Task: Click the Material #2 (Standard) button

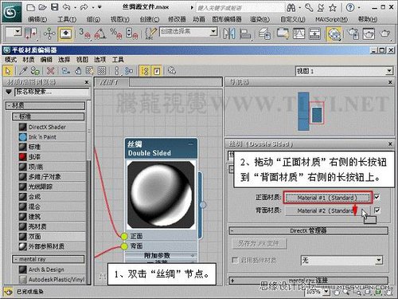Action: 327,210
